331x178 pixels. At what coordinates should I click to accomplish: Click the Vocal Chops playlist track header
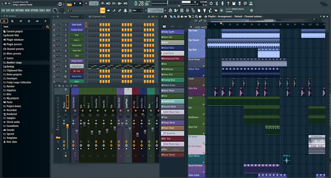coord(197,63)
